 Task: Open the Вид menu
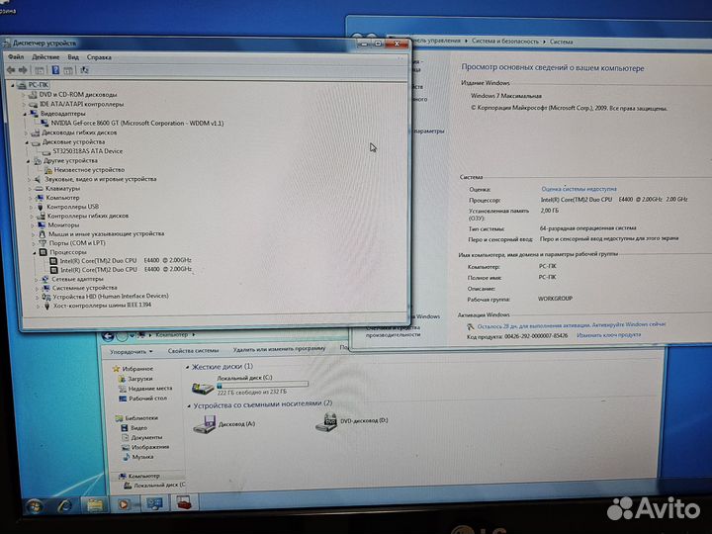[x=73, y=57]
